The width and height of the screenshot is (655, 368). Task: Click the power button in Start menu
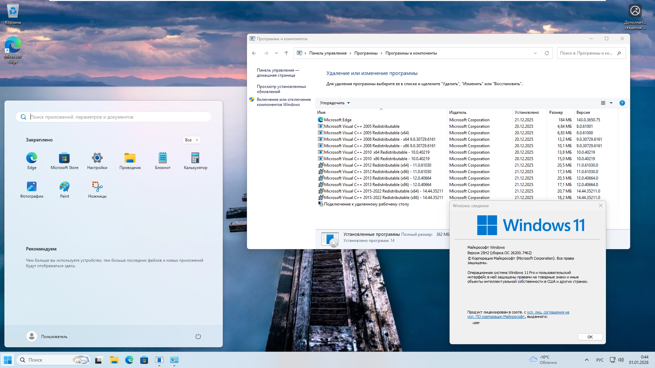tap(198, 336)
